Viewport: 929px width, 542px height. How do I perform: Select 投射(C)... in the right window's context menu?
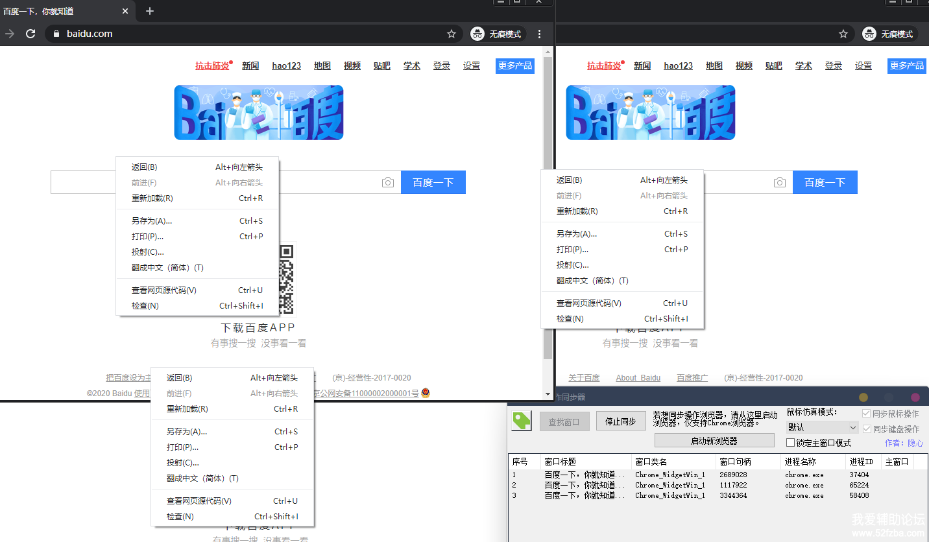tap(622, 265)
